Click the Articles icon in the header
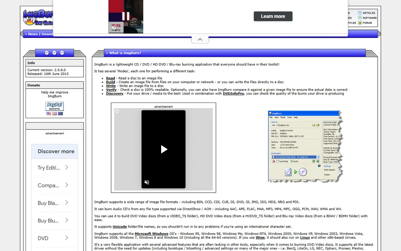 tap(360, 13)
